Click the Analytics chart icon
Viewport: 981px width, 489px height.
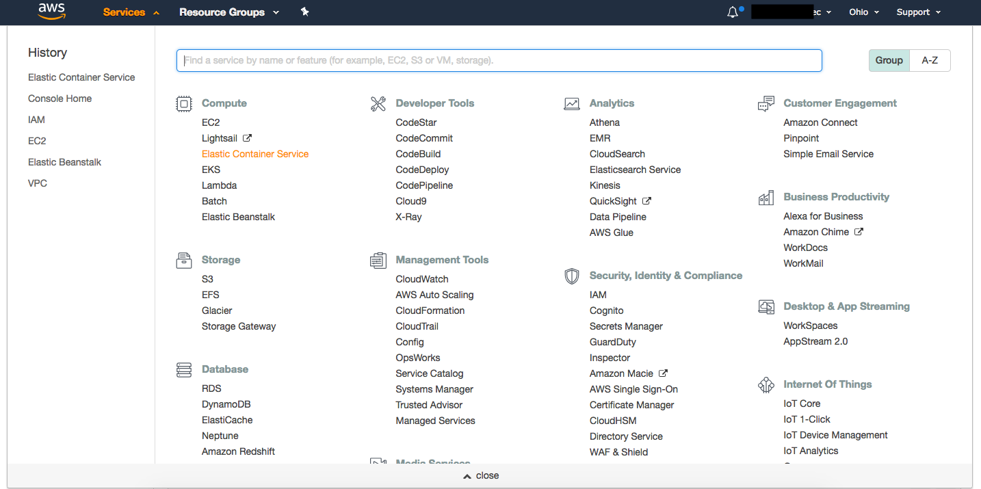(572, 104)
